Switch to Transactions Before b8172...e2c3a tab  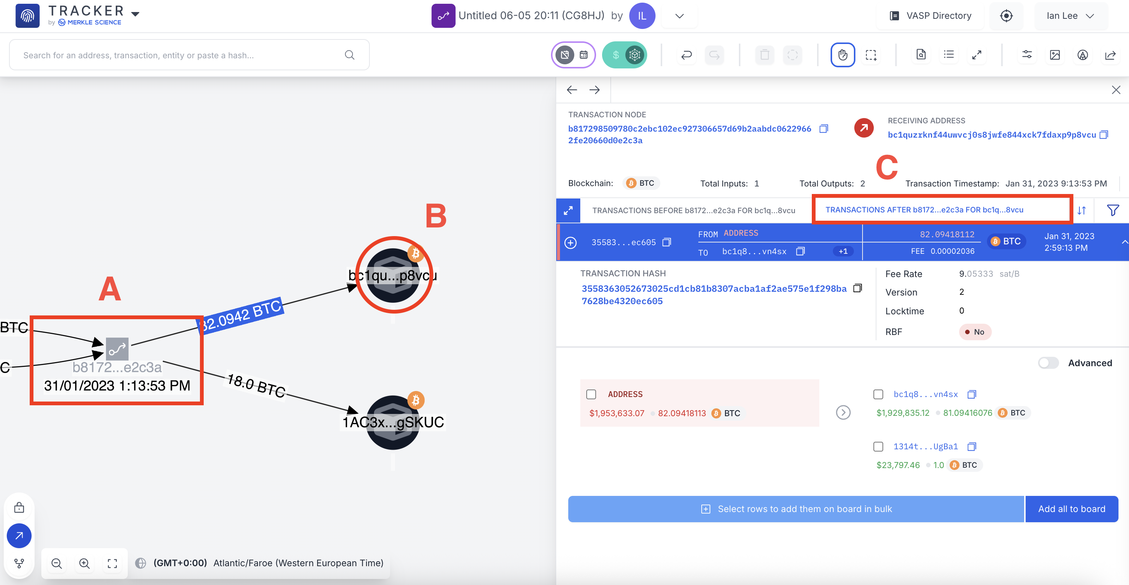tap(693, 210)
